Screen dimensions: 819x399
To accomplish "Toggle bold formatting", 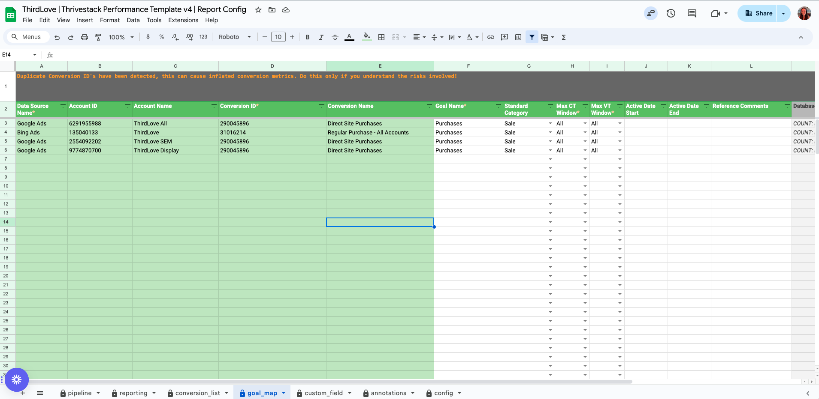I will point(307,37).
